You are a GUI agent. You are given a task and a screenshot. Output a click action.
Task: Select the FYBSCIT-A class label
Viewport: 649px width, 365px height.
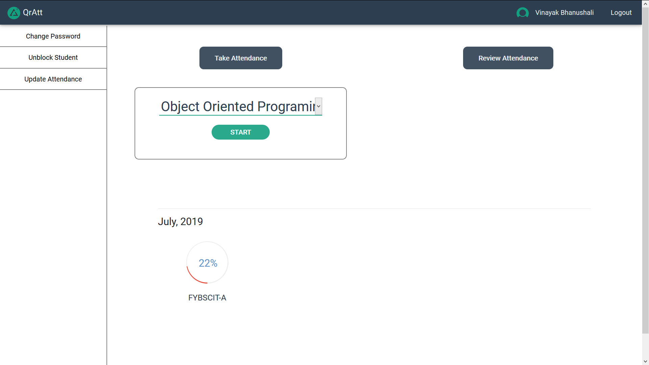coord(207,298)
